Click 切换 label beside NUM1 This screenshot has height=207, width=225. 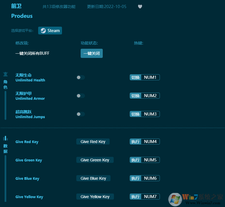[x=135, y=77]
